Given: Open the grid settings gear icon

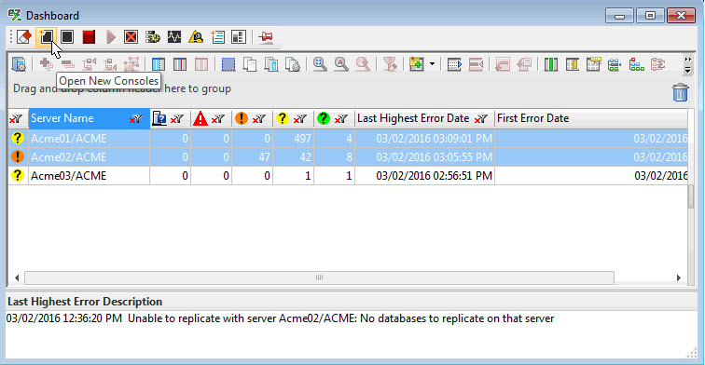Looking at the screenshot, I should point(19,64).
